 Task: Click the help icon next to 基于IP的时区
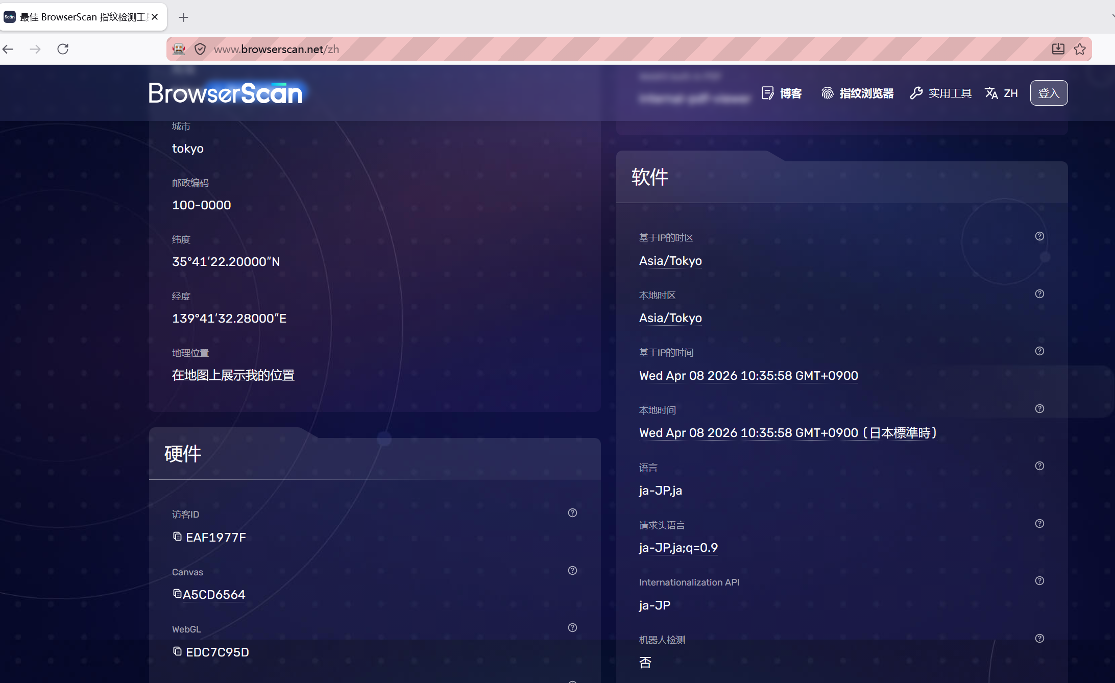1040,236
